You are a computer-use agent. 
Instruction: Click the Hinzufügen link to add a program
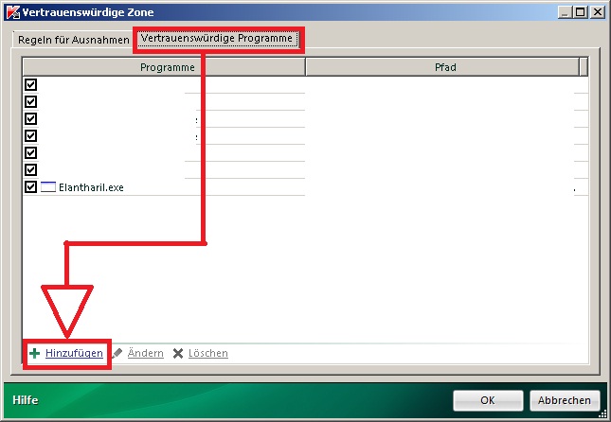coord(74,353)
